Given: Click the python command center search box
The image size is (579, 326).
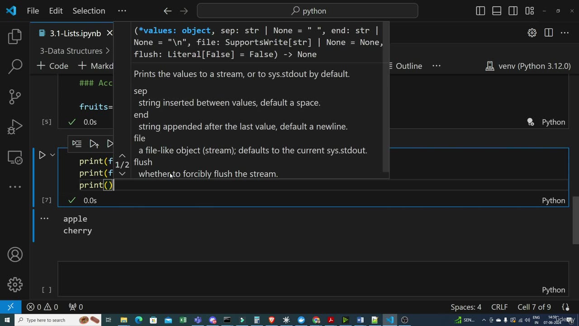Looking at the screenshot, I should pyautogui.click(x=308, y=11).
